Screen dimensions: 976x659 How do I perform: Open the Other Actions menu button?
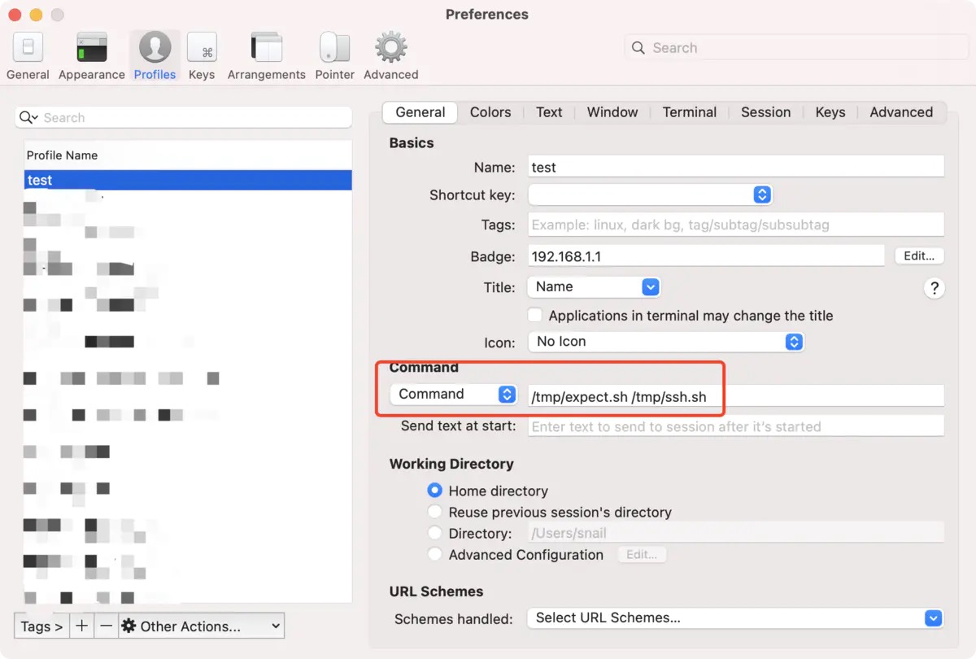tap(201, 626)
